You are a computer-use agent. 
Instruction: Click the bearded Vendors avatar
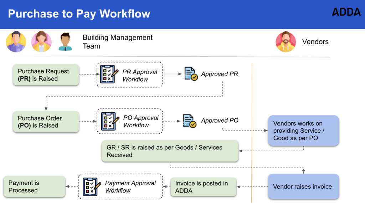pyautogui.click(x=286, y=41)
